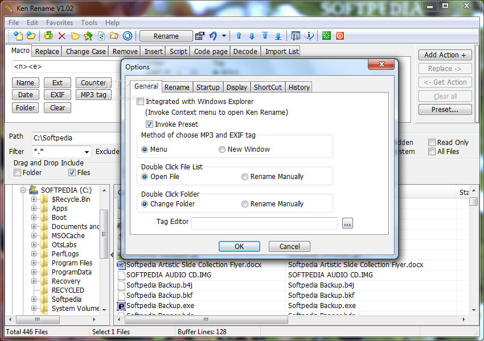Viewport: 484px width, 341px height.
Task: Click the Add Action + button
Action: 445,55
